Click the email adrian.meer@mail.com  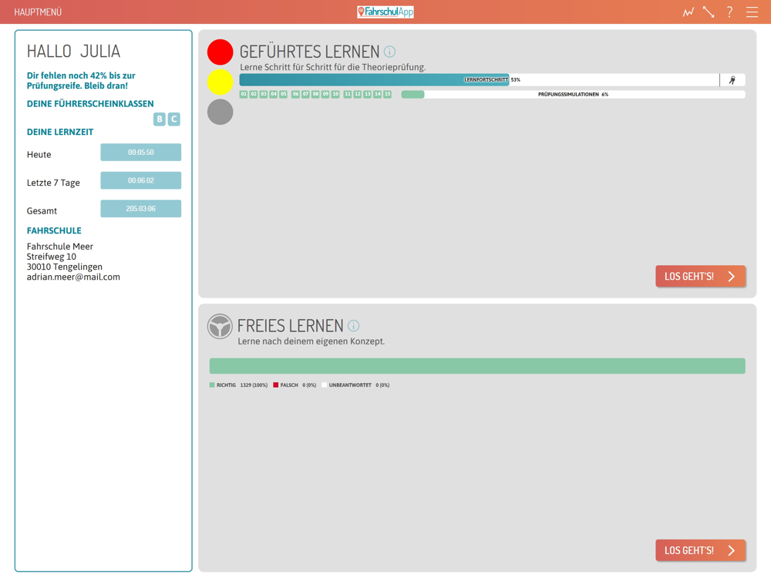(73, 277)
